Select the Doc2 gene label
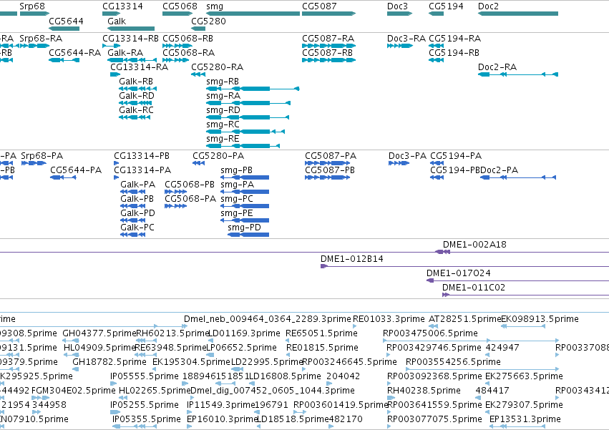Image resolution: width=609 pixels, height=430 pixels. pos(488,6)
